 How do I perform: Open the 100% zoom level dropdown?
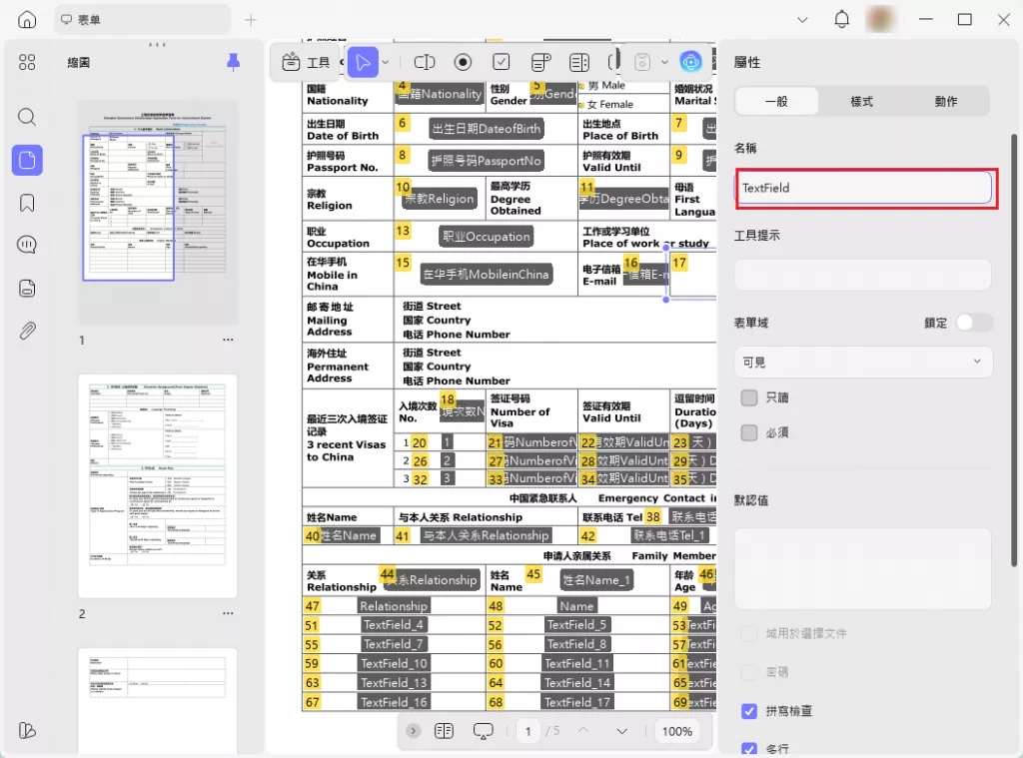pos(676,731)
